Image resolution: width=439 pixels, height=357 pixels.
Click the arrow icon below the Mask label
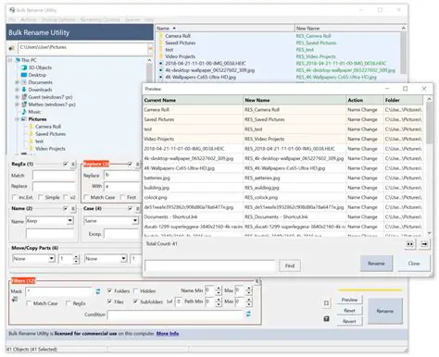tap(15, 300)
